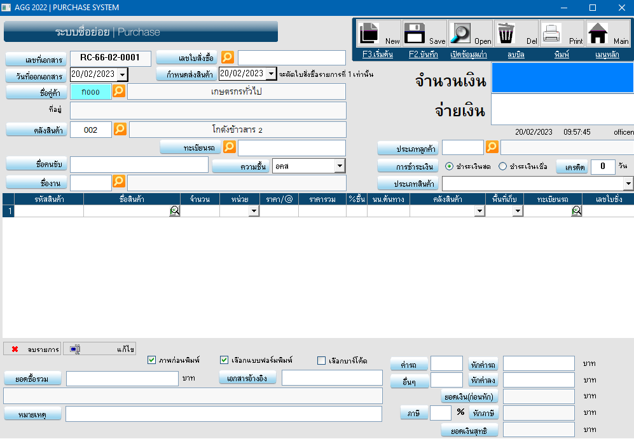Viewport: 634px width, 439px height.
Task: Click the F2.บันทึก link
Action: tap(424, 55)
